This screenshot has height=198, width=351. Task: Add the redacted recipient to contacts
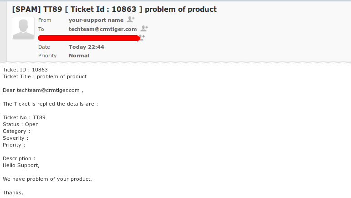coord(142,37)
